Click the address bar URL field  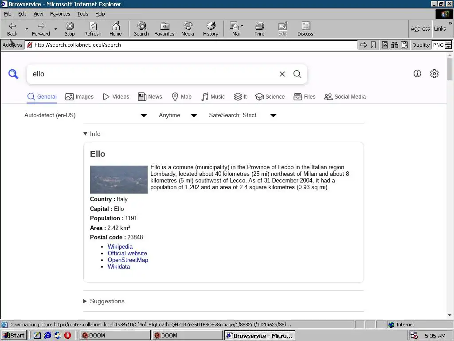pyautogui.click(x=191, y=45)
